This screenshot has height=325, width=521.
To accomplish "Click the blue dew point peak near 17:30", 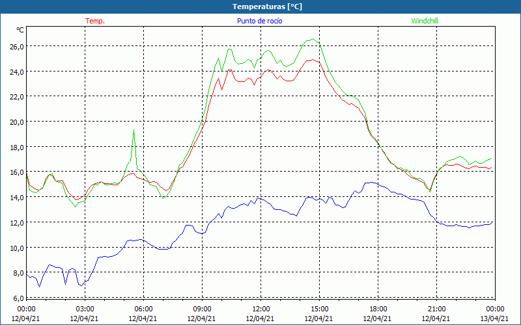I will click(x=371, y=183).
